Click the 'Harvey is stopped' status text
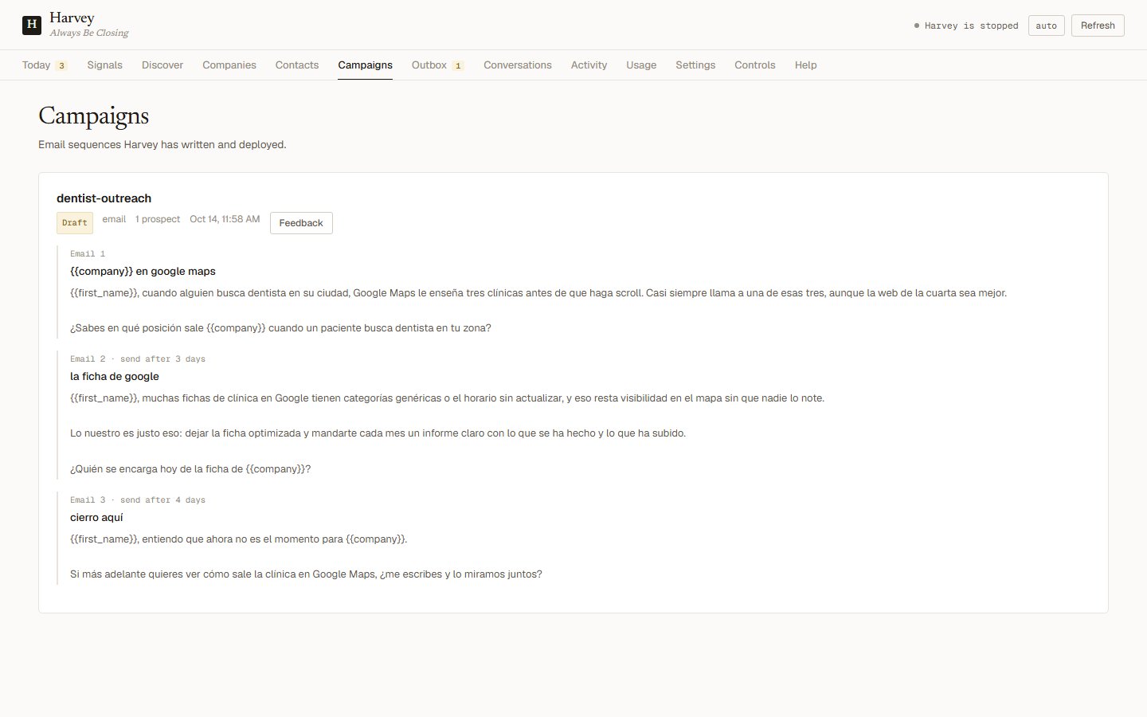 point(971,25)
